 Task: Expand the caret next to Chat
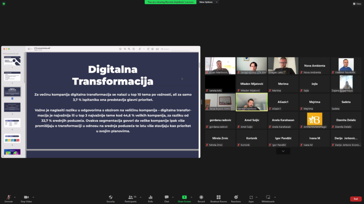[173, 197]
